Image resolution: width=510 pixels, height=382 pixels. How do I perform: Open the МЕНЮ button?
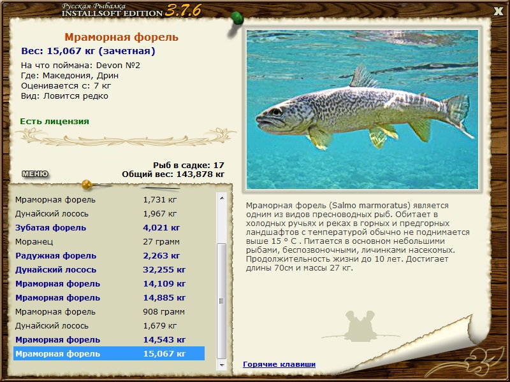tap(35, 174)
